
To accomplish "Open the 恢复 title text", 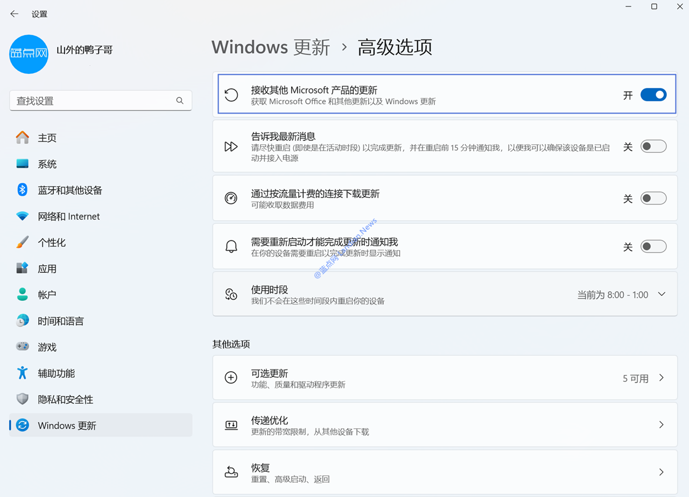I will [x=261, y=467].
